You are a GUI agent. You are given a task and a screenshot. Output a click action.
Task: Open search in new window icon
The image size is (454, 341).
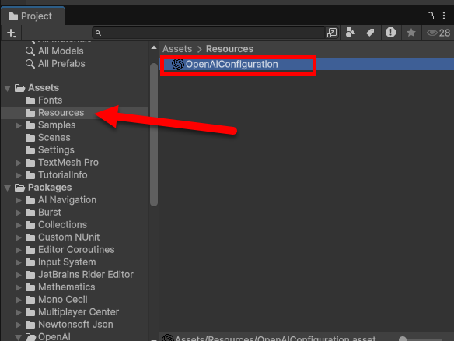tap(332, 33)
